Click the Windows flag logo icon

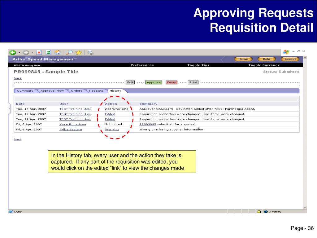(x=286, y=52)
